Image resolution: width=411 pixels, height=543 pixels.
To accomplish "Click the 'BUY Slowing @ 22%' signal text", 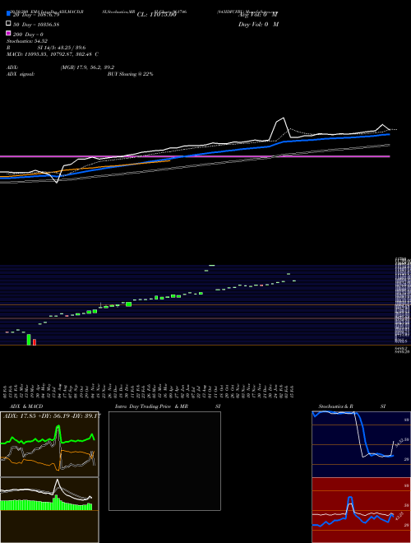I will (130, 74).
